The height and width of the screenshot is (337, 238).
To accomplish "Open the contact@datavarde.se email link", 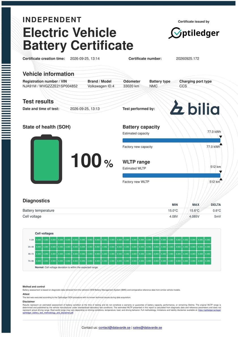I will [x=114, y=328].
